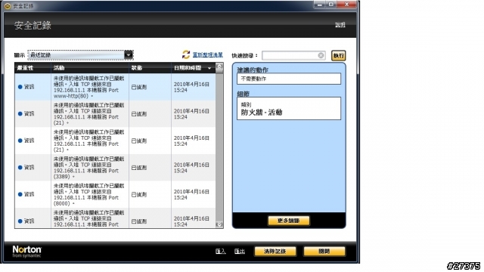The height and width of the screenshot is (272, 484).
Task: Click the recommended action text box
Action: 289,79
